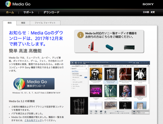Click the ライブラリ heading in app sidebar
Screen dimensions: 163x124
(75, 71)
